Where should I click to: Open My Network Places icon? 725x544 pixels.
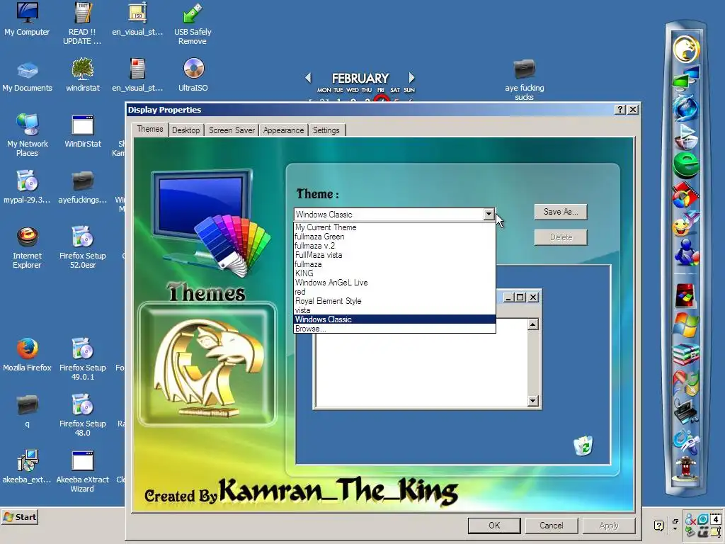[x=27, y=134]
